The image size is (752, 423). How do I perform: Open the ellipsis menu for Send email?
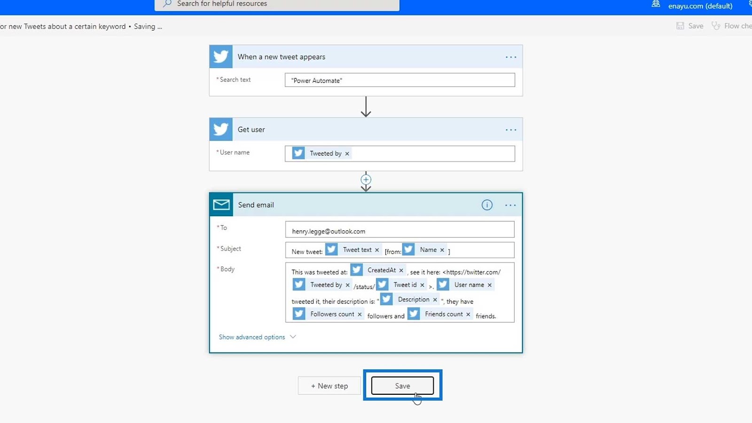(510, 205)
